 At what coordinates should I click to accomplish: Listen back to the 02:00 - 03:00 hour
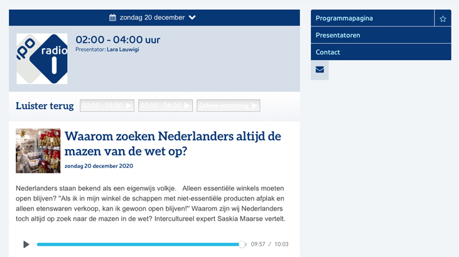pyautogui.click(x=107, y=105)
